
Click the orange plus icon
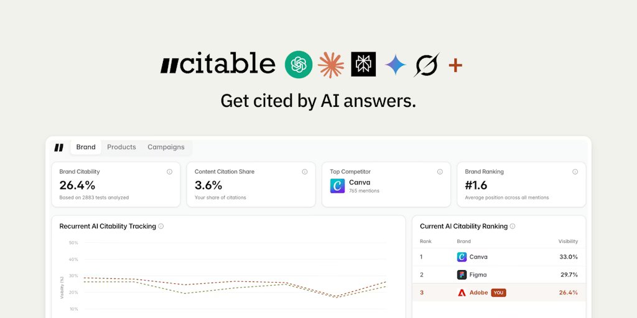pos(455,65)
